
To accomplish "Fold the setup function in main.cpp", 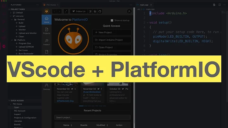I will pyautogui.click(x=148, y=22).
